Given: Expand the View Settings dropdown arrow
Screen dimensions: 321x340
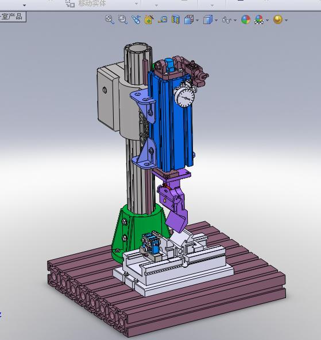Looking at the screenshot, I should [x=286, y=21].
